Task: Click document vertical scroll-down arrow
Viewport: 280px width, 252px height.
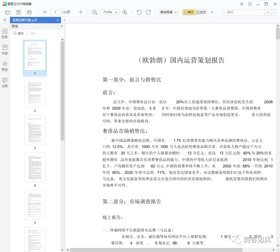Action: pos(278,246)
